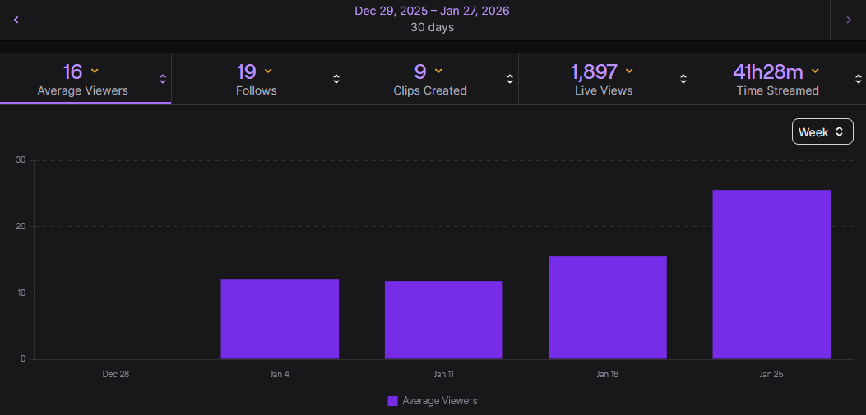
Task: Open the Dec 29 – Jan 27 date picker
Action: tap(432, 19)
